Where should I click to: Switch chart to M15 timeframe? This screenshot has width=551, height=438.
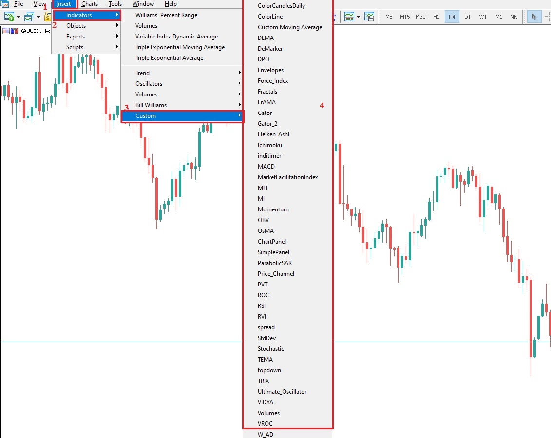click(405, 17)
